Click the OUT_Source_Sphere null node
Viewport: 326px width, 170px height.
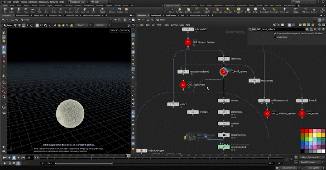point(188,42)
